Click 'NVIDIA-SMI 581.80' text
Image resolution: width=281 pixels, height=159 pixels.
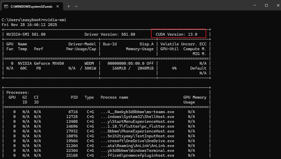[26, 34]
